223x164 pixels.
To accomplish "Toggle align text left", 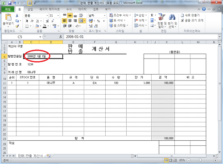I will pos(64,21).
